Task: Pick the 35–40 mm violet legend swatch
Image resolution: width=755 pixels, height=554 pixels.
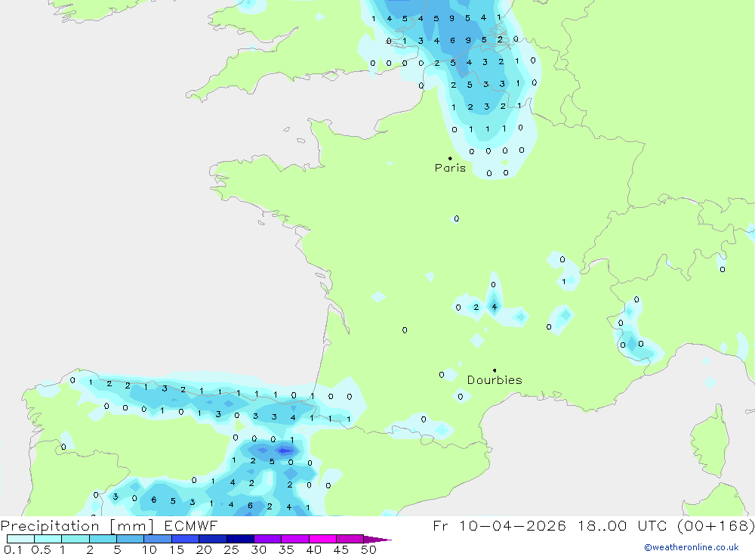Action: tap(295, 539)
